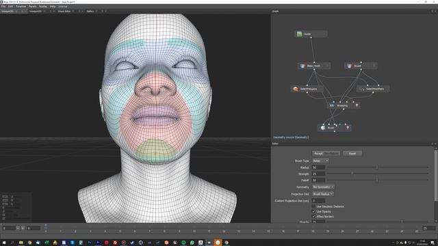Click the Accept button in editor
Viewport: 438px width, 246px height.
(326, 153)
